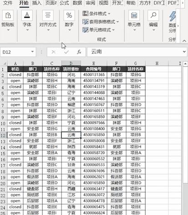Click cell D22 containing 江苏
The image size is (188, 215).
point(71,195)
